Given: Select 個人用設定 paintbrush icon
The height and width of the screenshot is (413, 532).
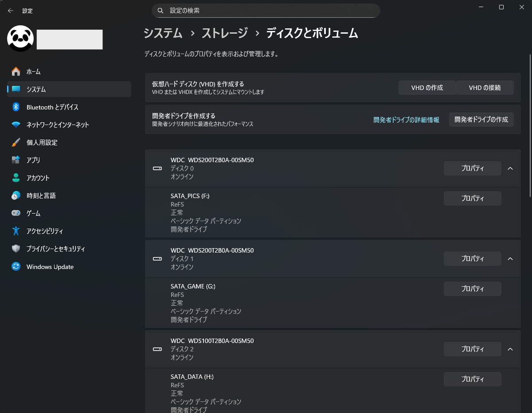Looking at the screenshot, I should click(16, 143).
